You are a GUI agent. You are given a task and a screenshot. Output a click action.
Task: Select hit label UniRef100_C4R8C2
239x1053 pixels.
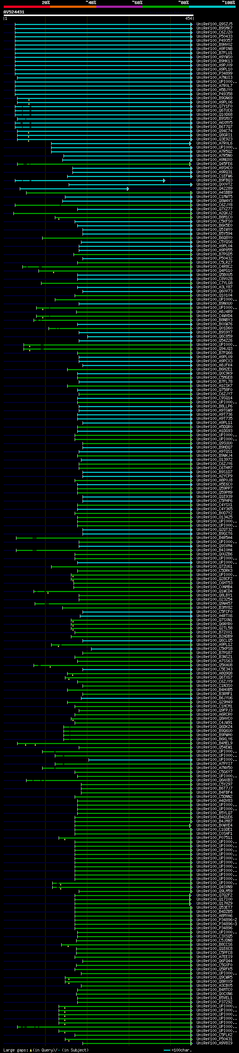click(x=214, y=267)
